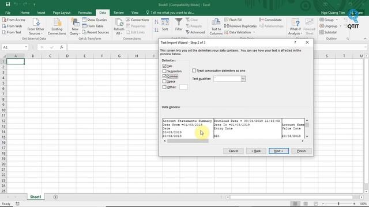Image resolution: width=369 pixels, height=207 pixels.
Task: Uncheck the Comma delimiter checkbox
Action: click(x=164, y=76)
